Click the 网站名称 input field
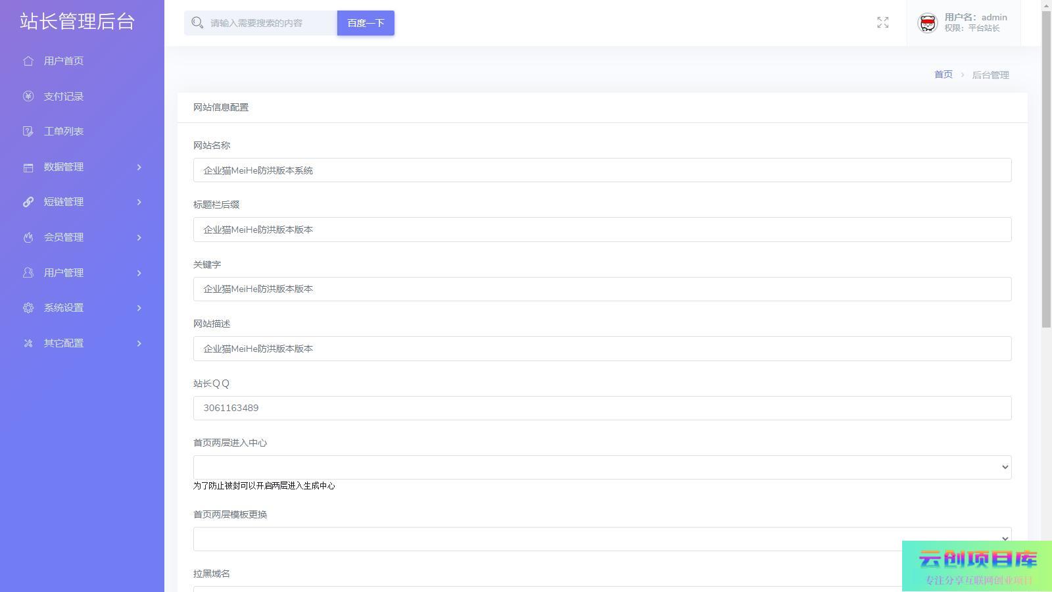The width and height of the screenshot is (1052, 592). coord(602,170)
